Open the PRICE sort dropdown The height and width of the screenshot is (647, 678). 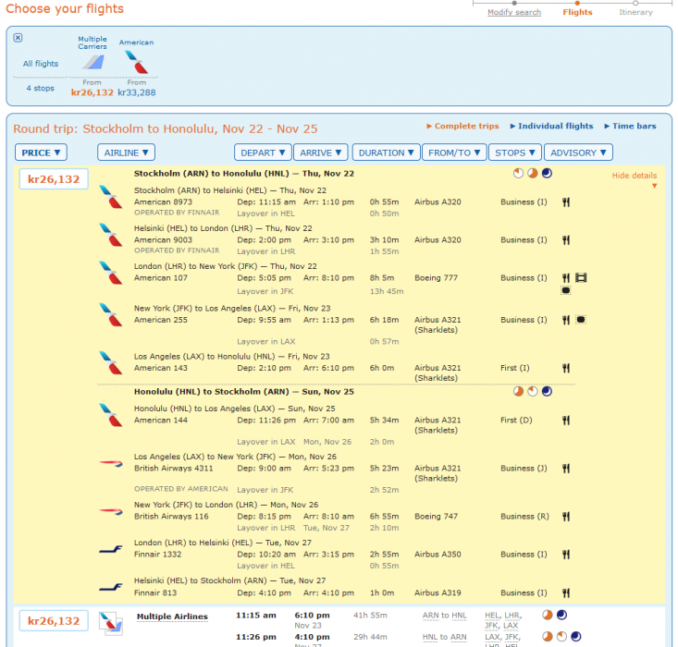tap(42, 153)
